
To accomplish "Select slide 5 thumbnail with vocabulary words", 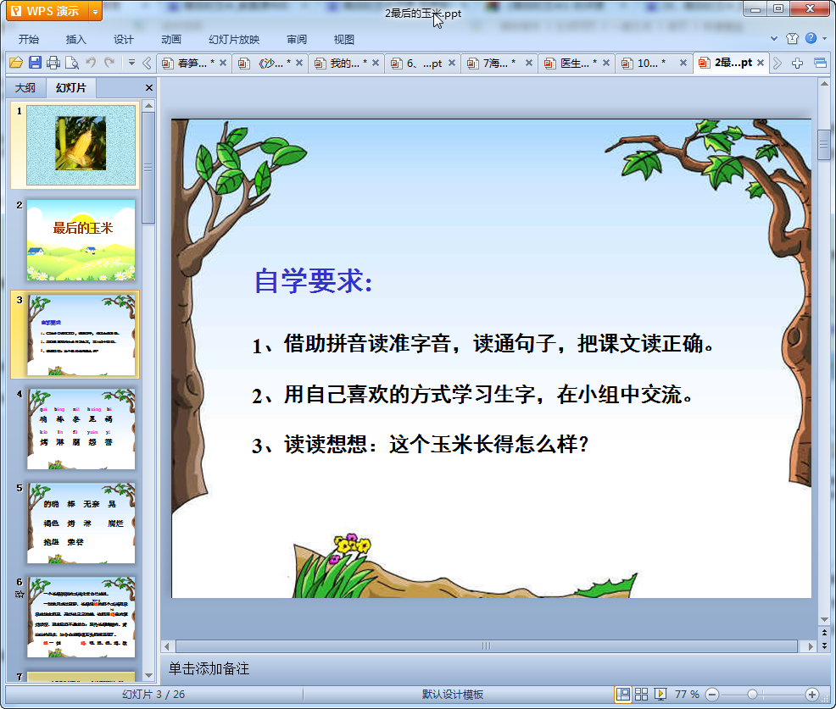I will click(81, 523).
